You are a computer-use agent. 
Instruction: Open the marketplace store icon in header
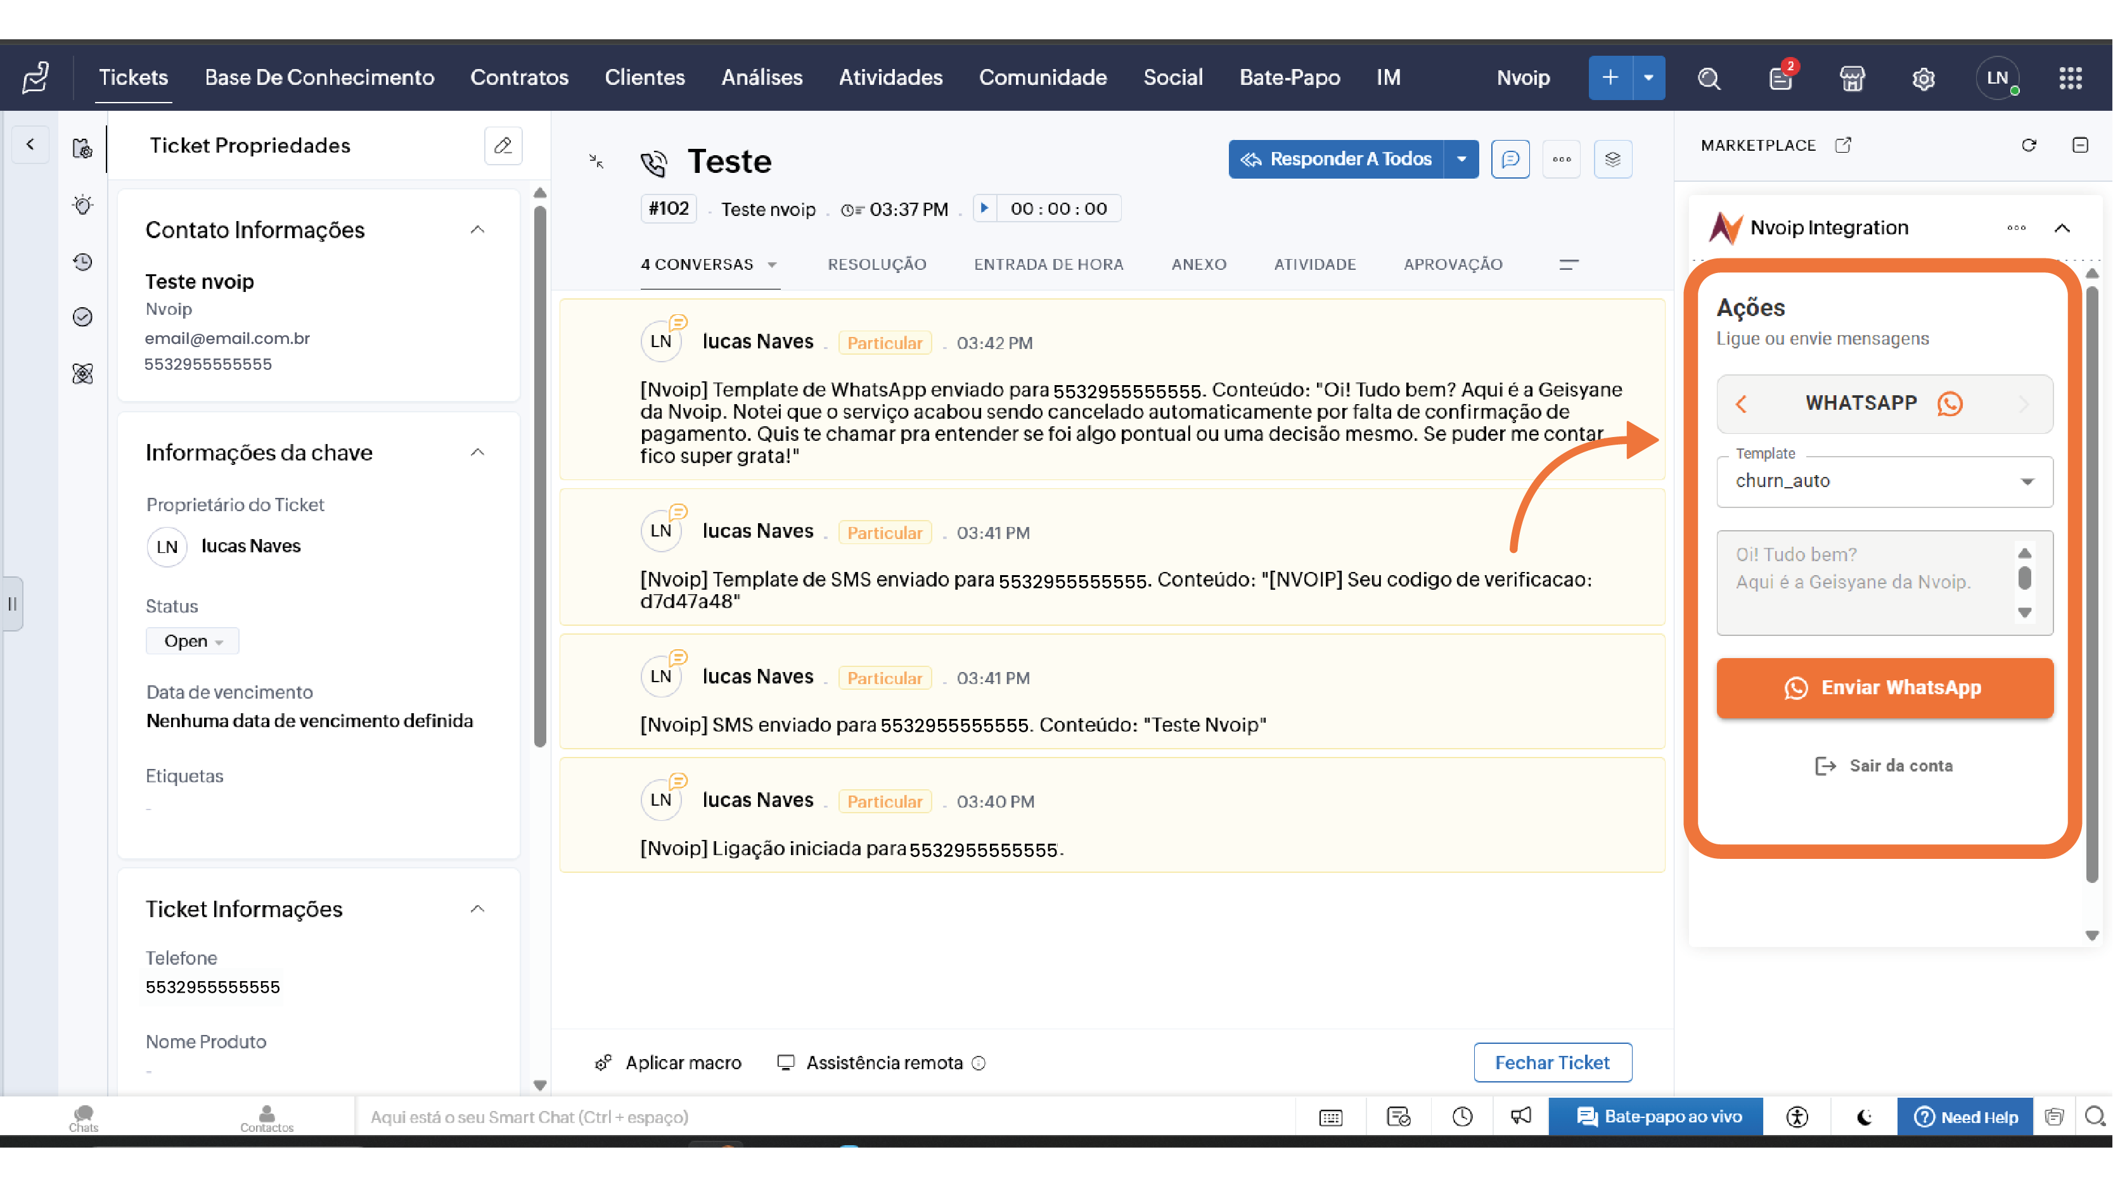pyautogui.click(x=1852, y=78)
